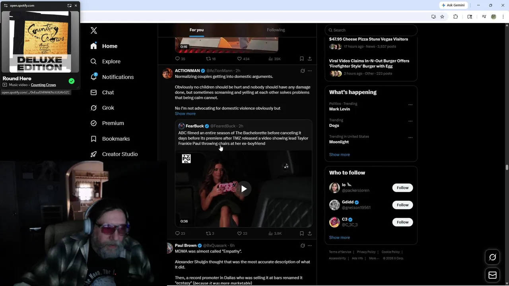Open the Moonlight trending topic

pos(339,142)
